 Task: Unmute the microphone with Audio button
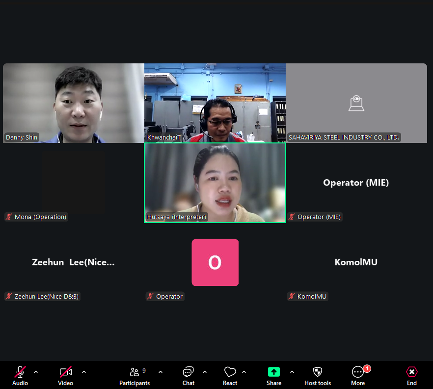click(x=20, y=372)
